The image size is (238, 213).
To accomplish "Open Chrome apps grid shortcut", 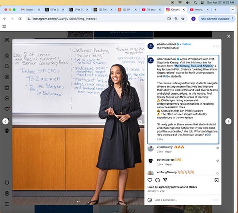I will 5,27.
